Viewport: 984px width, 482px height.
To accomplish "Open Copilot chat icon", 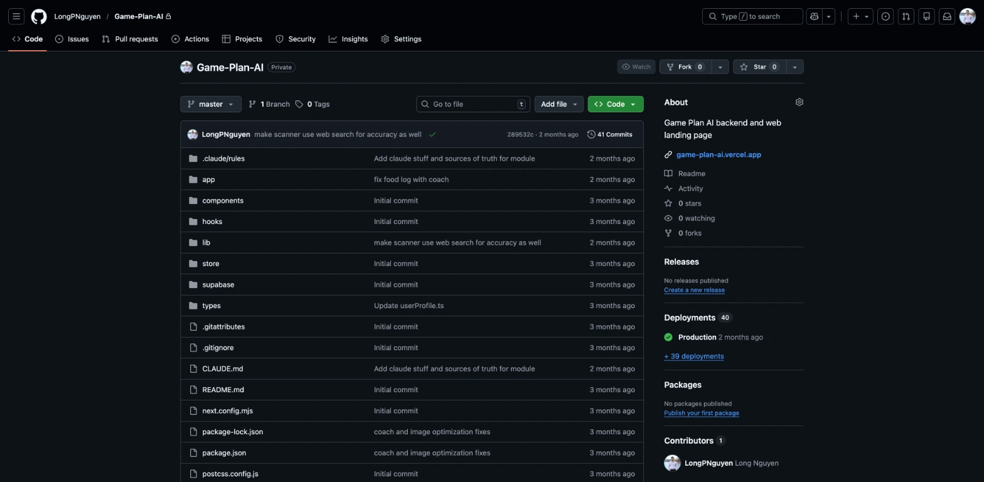I will (815, 16).
